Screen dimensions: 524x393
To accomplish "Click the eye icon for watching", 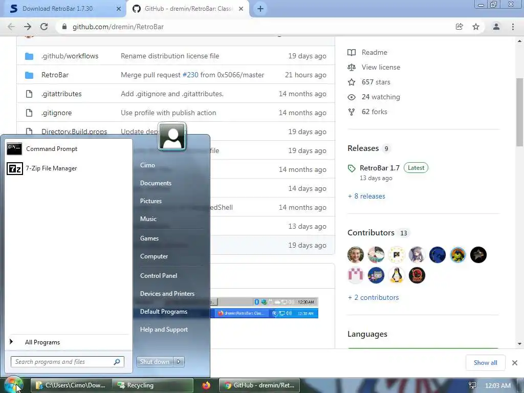I will (352, 97).
